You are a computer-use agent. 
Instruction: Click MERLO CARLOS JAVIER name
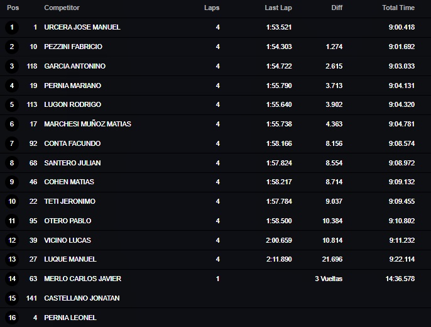[82, 279]
